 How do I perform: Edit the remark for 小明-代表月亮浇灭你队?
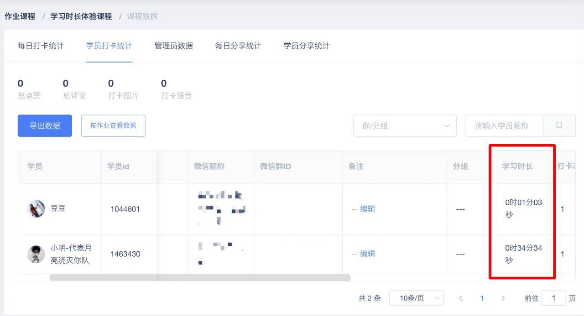click(x=367, y=254)
